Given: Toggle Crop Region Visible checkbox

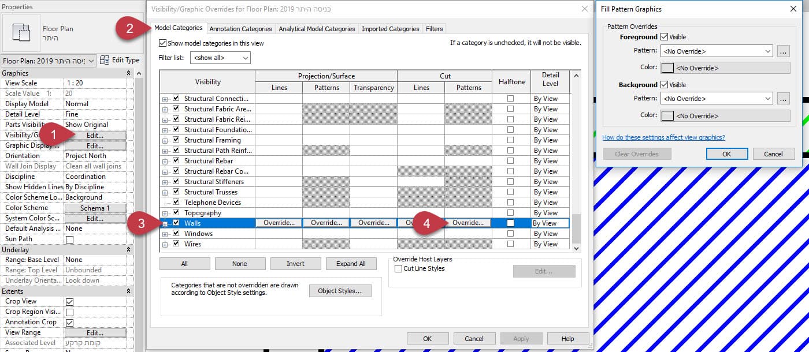Looking at the screenshot, I should (70, 312).
